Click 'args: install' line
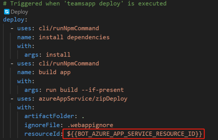 click(47, 55)
